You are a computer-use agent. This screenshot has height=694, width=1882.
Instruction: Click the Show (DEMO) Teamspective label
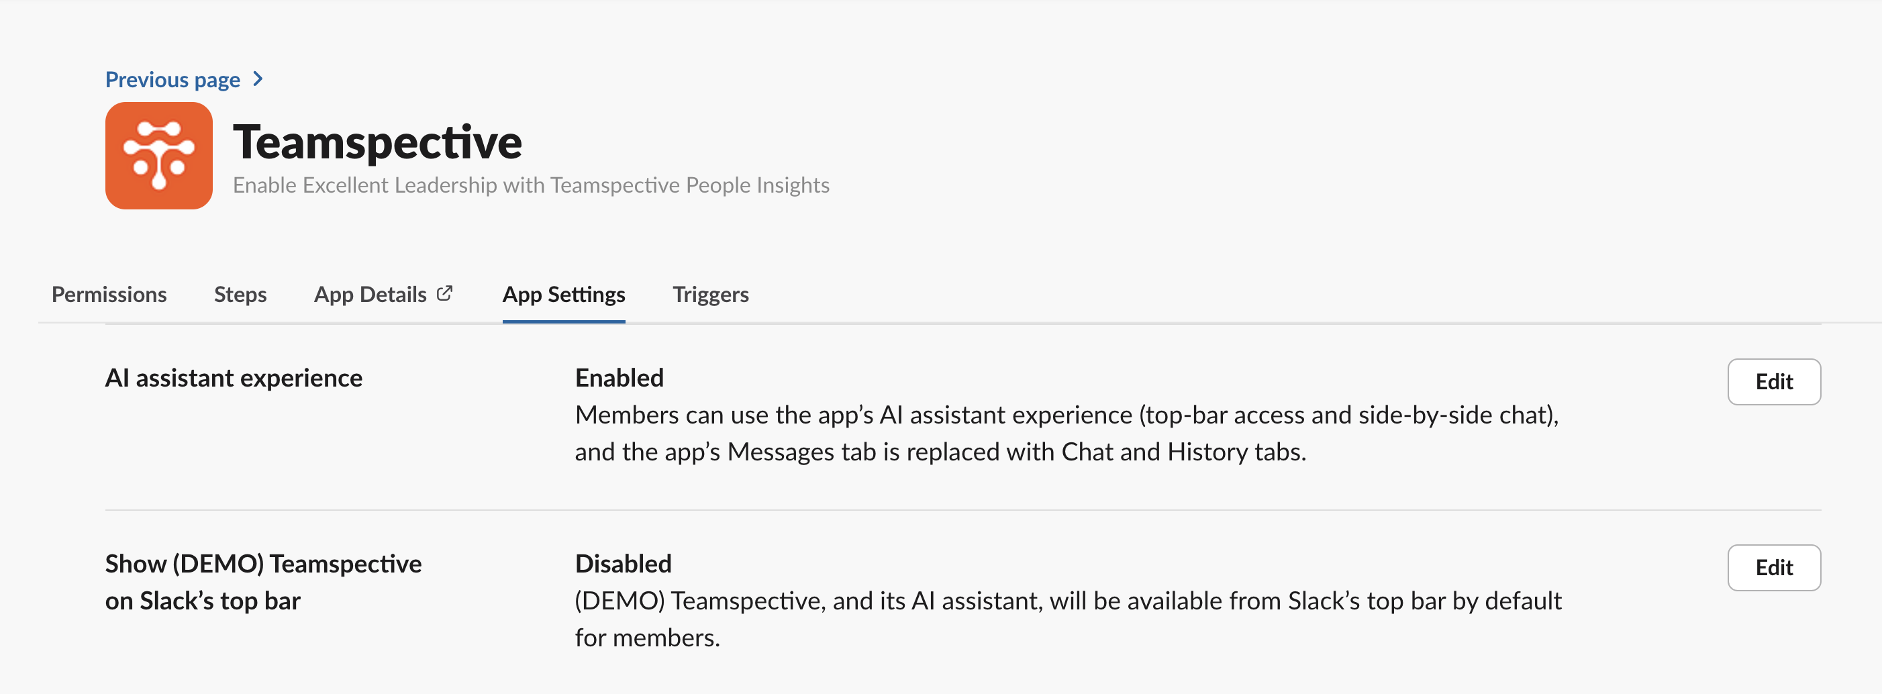coord(264,582)
